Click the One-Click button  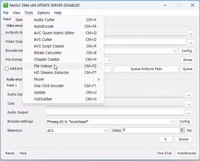tap(165, 153)
